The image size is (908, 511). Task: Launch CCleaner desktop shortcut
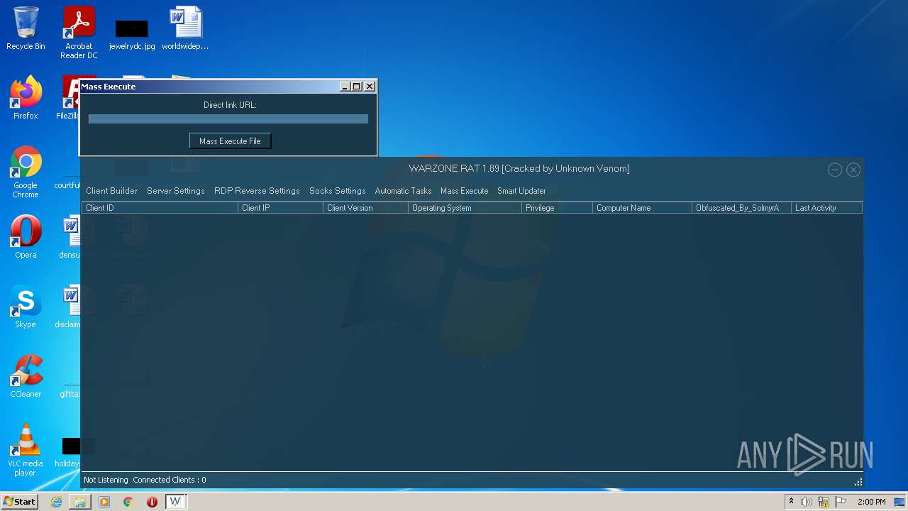pyautogui.click(x=26, y=375)
